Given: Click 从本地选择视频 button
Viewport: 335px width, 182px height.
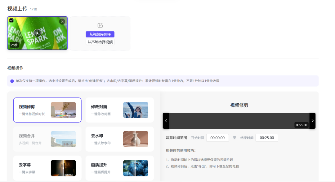Looking at the screenshot, I should point(100,42).
